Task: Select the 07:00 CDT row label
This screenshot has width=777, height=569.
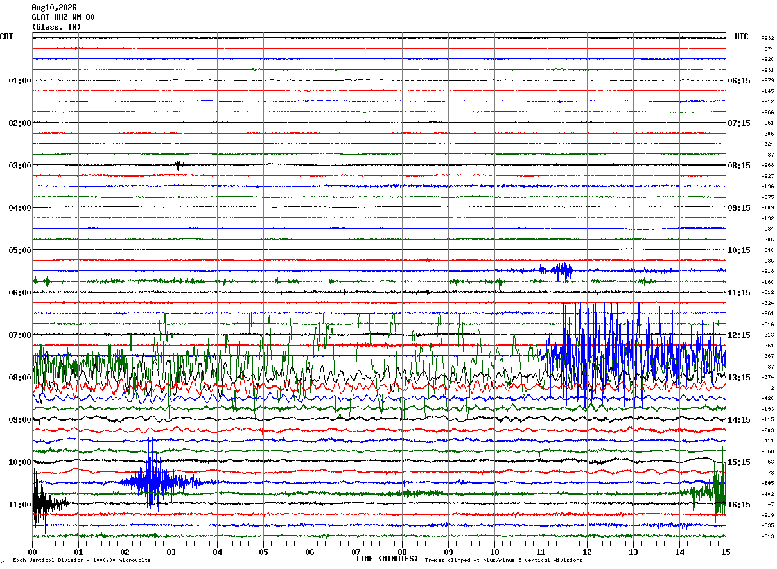Action: [20, 335]
